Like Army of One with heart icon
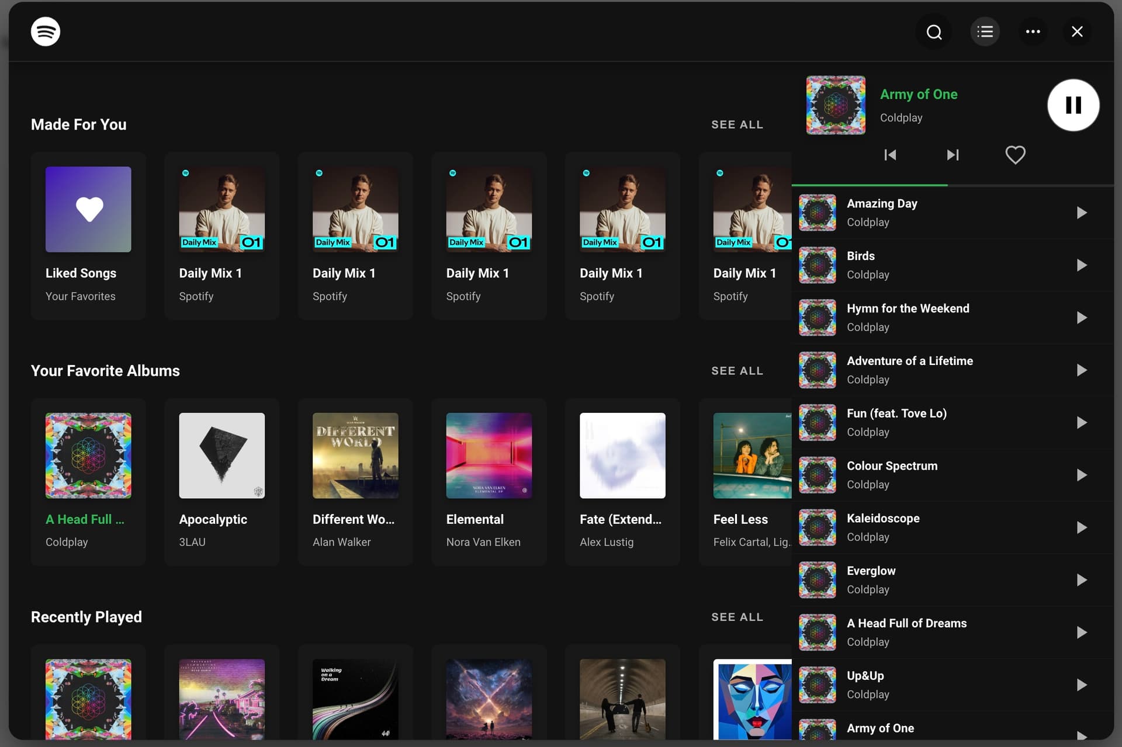 (1015, 155)
